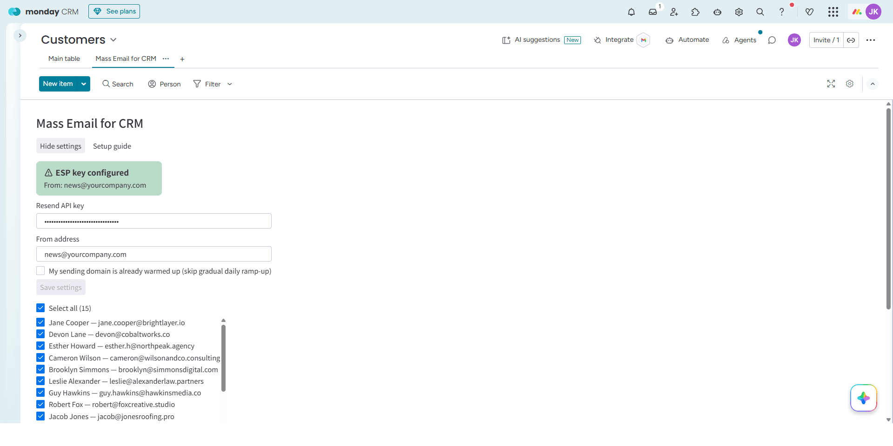Click the New item button

pyautogui.click(x=58, y=84)
